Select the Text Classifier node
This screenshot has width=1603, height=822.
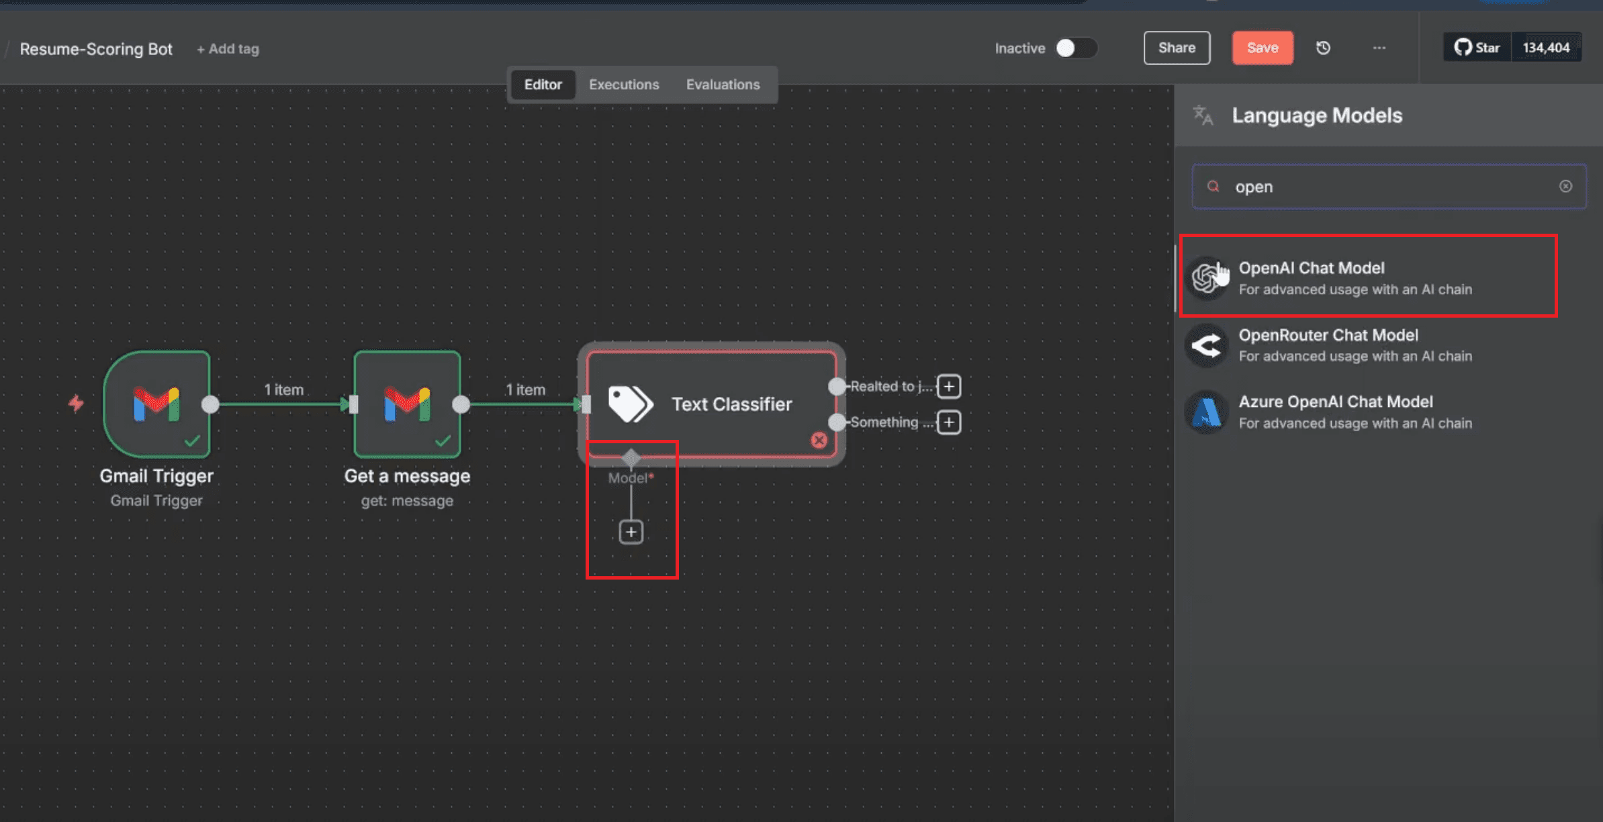[x=711, y=404]
